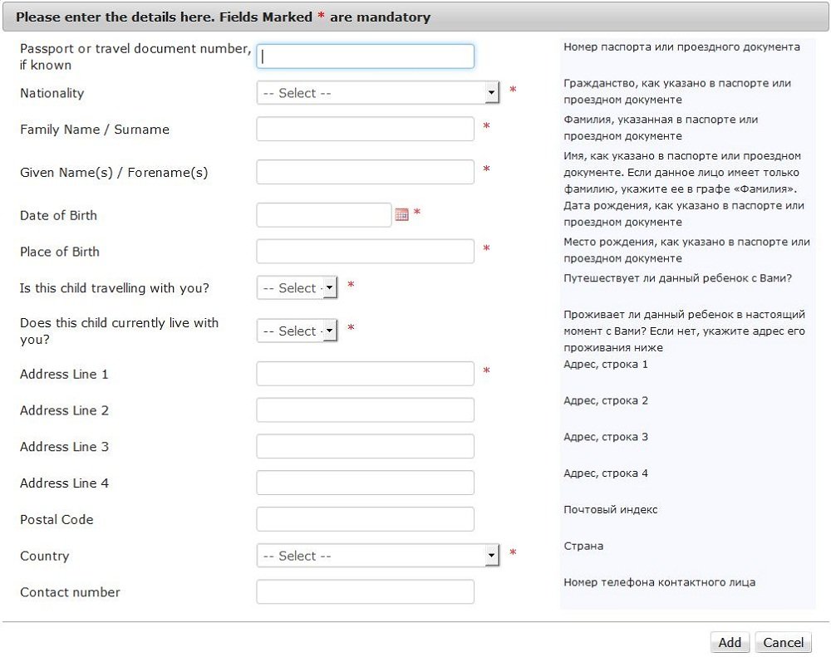
Task: Click the help text 'Номер паспорта или проездного документа'
Action: pyautogui.click(x=681, y=47)
